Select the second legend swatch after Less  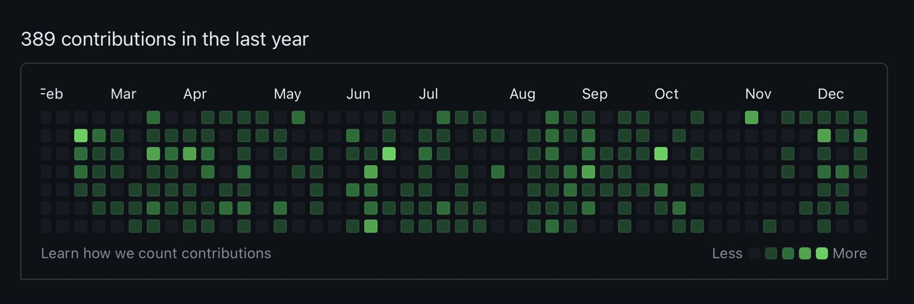(771, 253)
